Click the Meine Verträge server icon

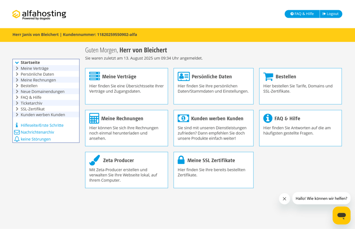95,76
